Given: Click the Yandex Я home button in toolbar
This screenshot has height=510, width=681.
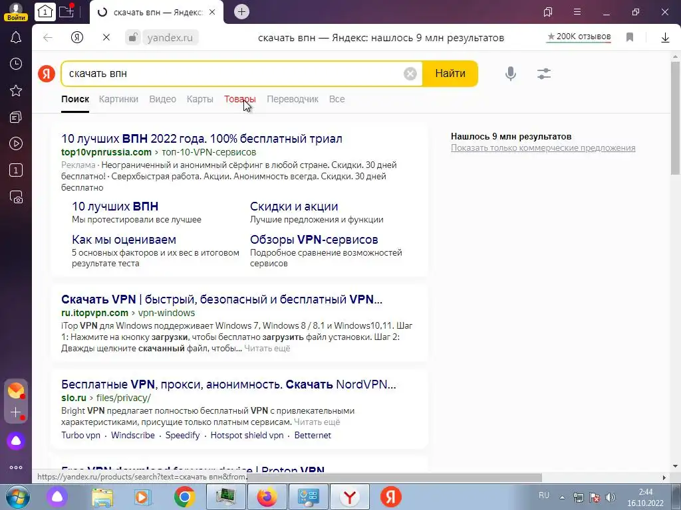Looking at the screenshot, I should coord(77,38).
